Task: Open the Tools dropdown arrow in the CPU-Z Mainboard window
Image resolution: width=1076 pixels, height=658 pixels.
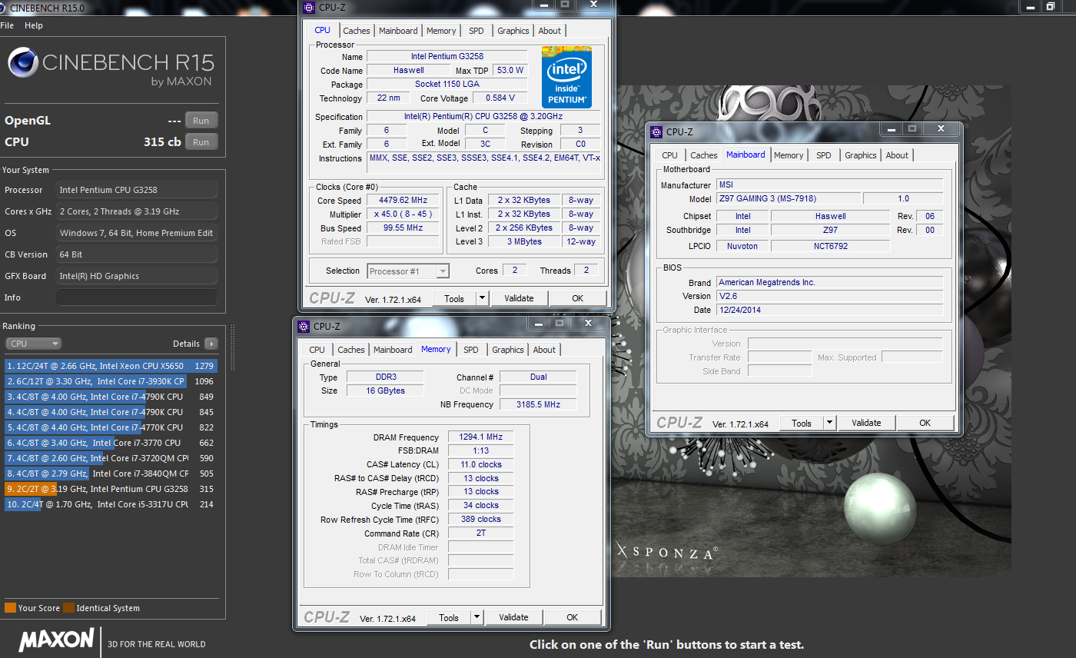Action: pyautogui.click(x=829, y=423)
